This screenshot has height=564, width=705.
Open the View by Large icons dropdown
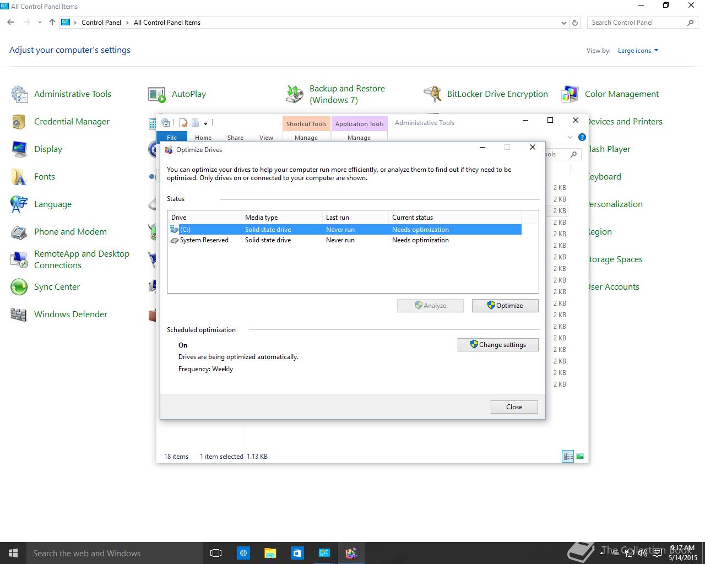click(x=638, y=51)
